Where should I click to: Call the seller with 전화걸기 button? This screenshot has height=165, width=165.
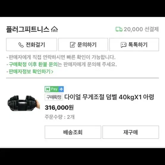pyautogui.click(x=32, y=45)
